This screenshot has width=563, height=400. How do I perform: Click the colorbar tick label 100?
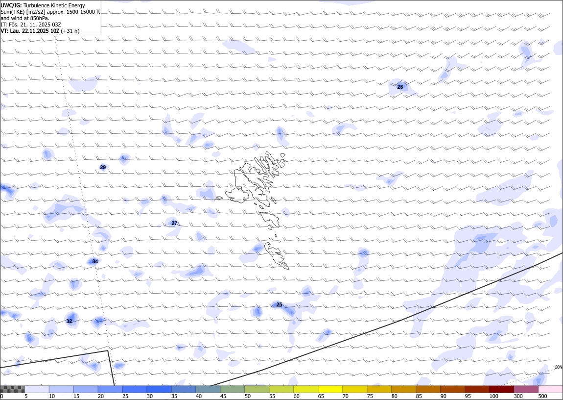tap(493, 396)
